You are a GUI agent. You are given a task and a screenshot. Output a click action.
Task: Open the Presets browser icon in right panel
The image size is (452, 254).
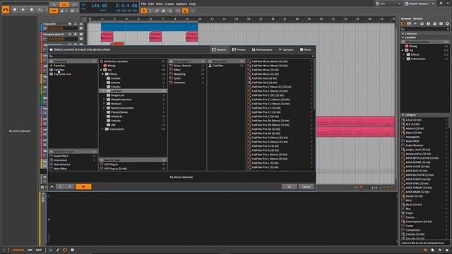click(x=410, y=23)
